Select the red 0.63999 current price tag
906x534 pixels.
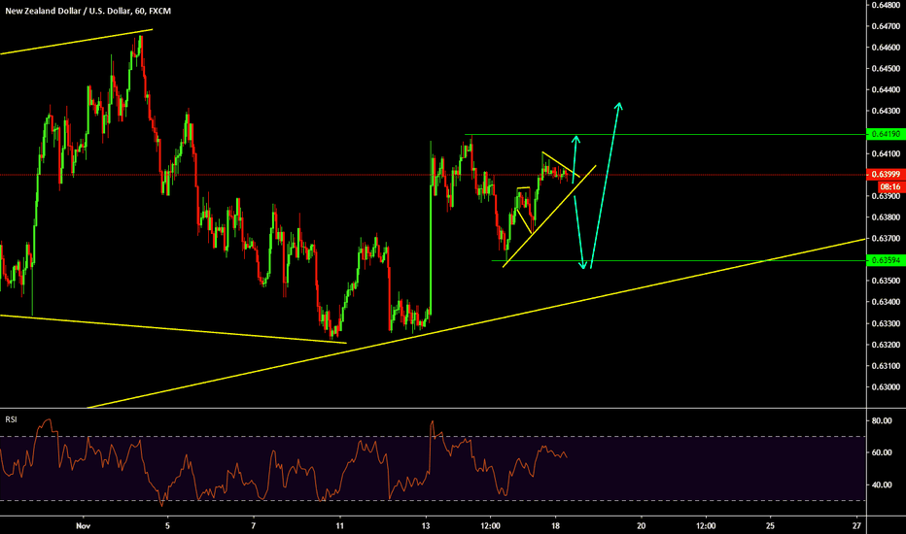885,174
